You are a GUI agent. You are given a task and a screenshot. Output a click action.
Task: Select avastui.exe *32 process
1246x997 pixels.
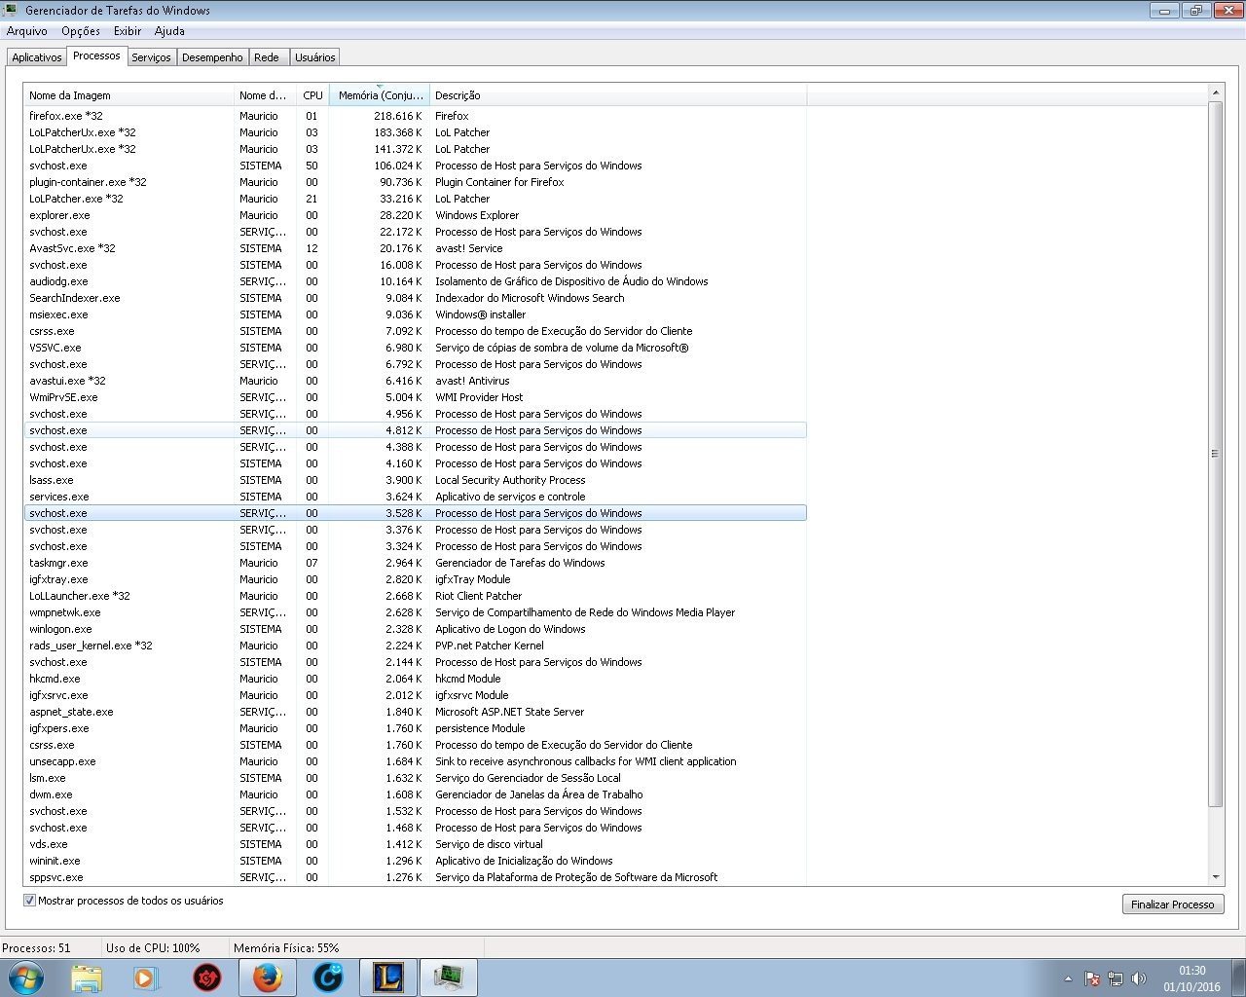pyautogui.click(x=416, y=381)
